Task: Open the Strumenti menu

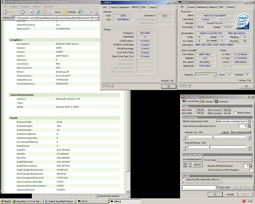Action: (48, 6)
